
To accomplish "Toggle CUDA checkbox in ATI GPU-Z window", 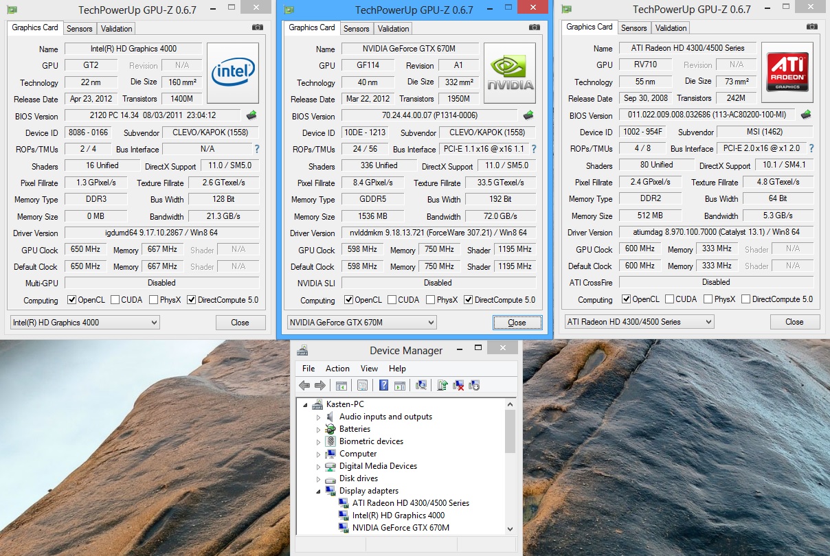I will pos(669,299).
